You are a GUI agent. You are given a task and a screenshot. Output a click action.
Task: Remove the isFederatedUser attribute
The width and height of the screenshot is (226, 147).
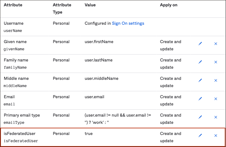point(216,136)
